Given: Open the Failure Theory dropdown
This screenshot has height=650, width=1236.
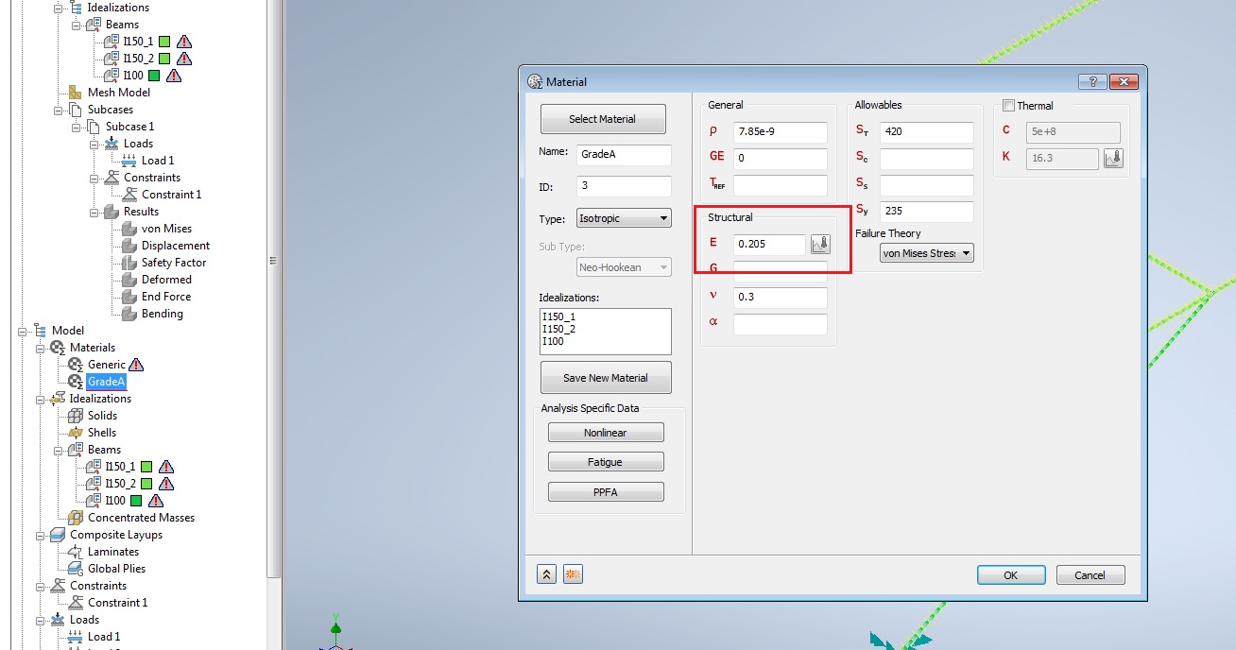Looking at the screenshot, I should (925, 252).
